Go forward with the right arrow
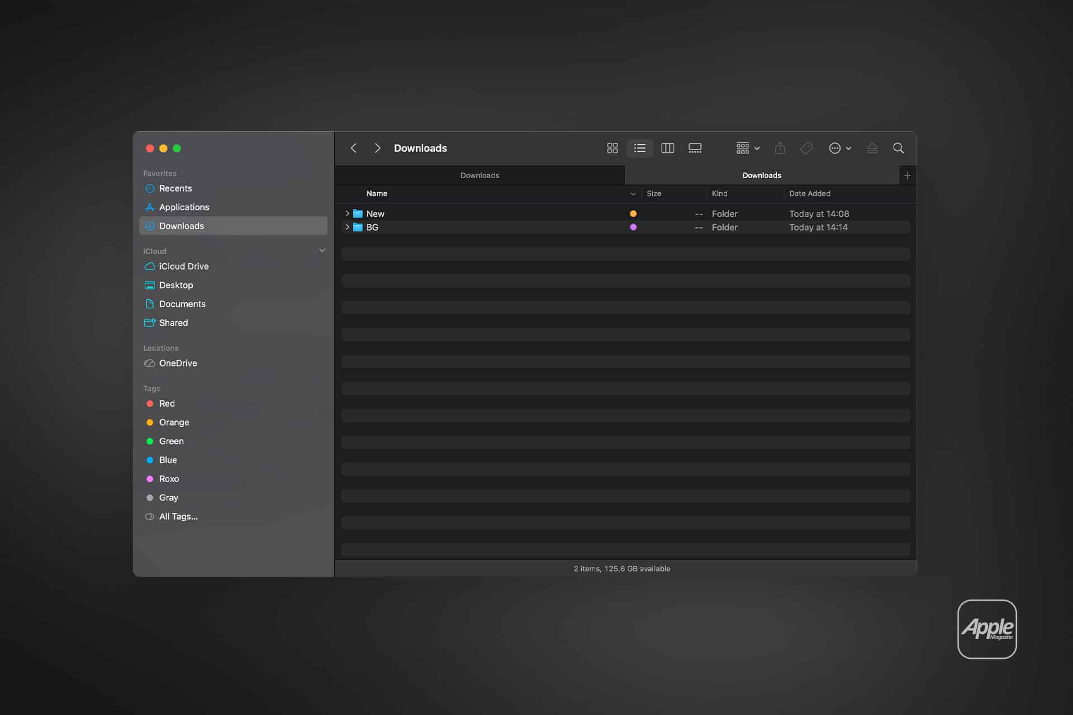The image size is (1073, 715). (378, 148)
